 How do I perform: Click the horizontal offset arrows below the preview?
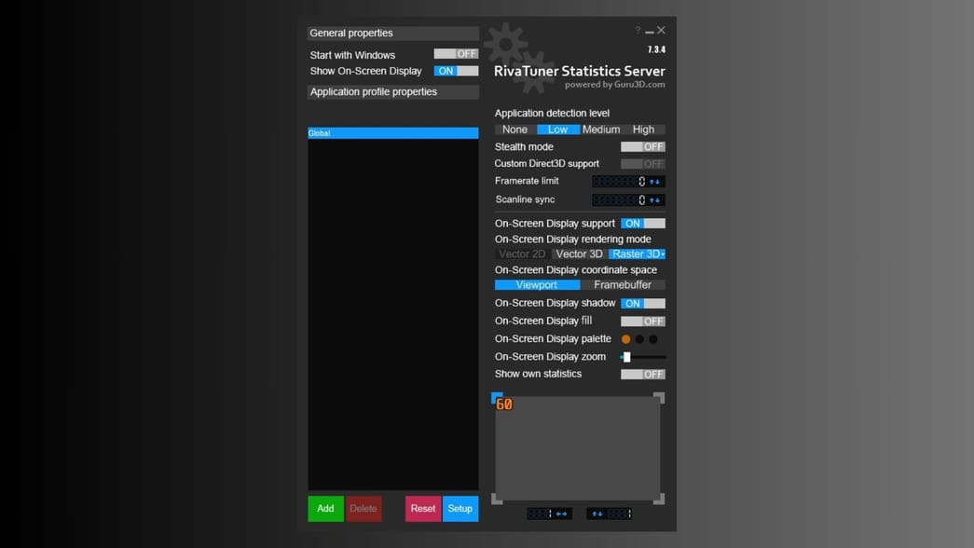pos(560,514)
